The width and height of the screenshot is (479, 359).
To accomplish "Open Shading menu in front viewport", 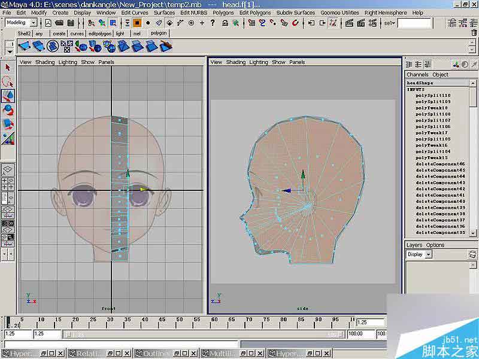I will 45,62.
